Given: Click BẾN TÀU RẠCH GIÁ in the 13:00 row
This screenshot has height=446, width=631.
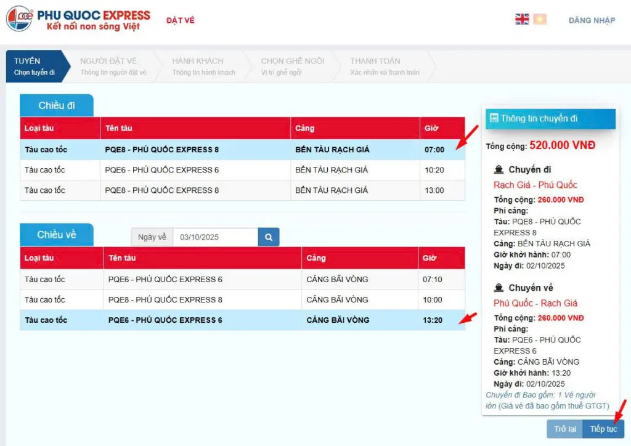Looking at the screenshot, I should (332, 190).
